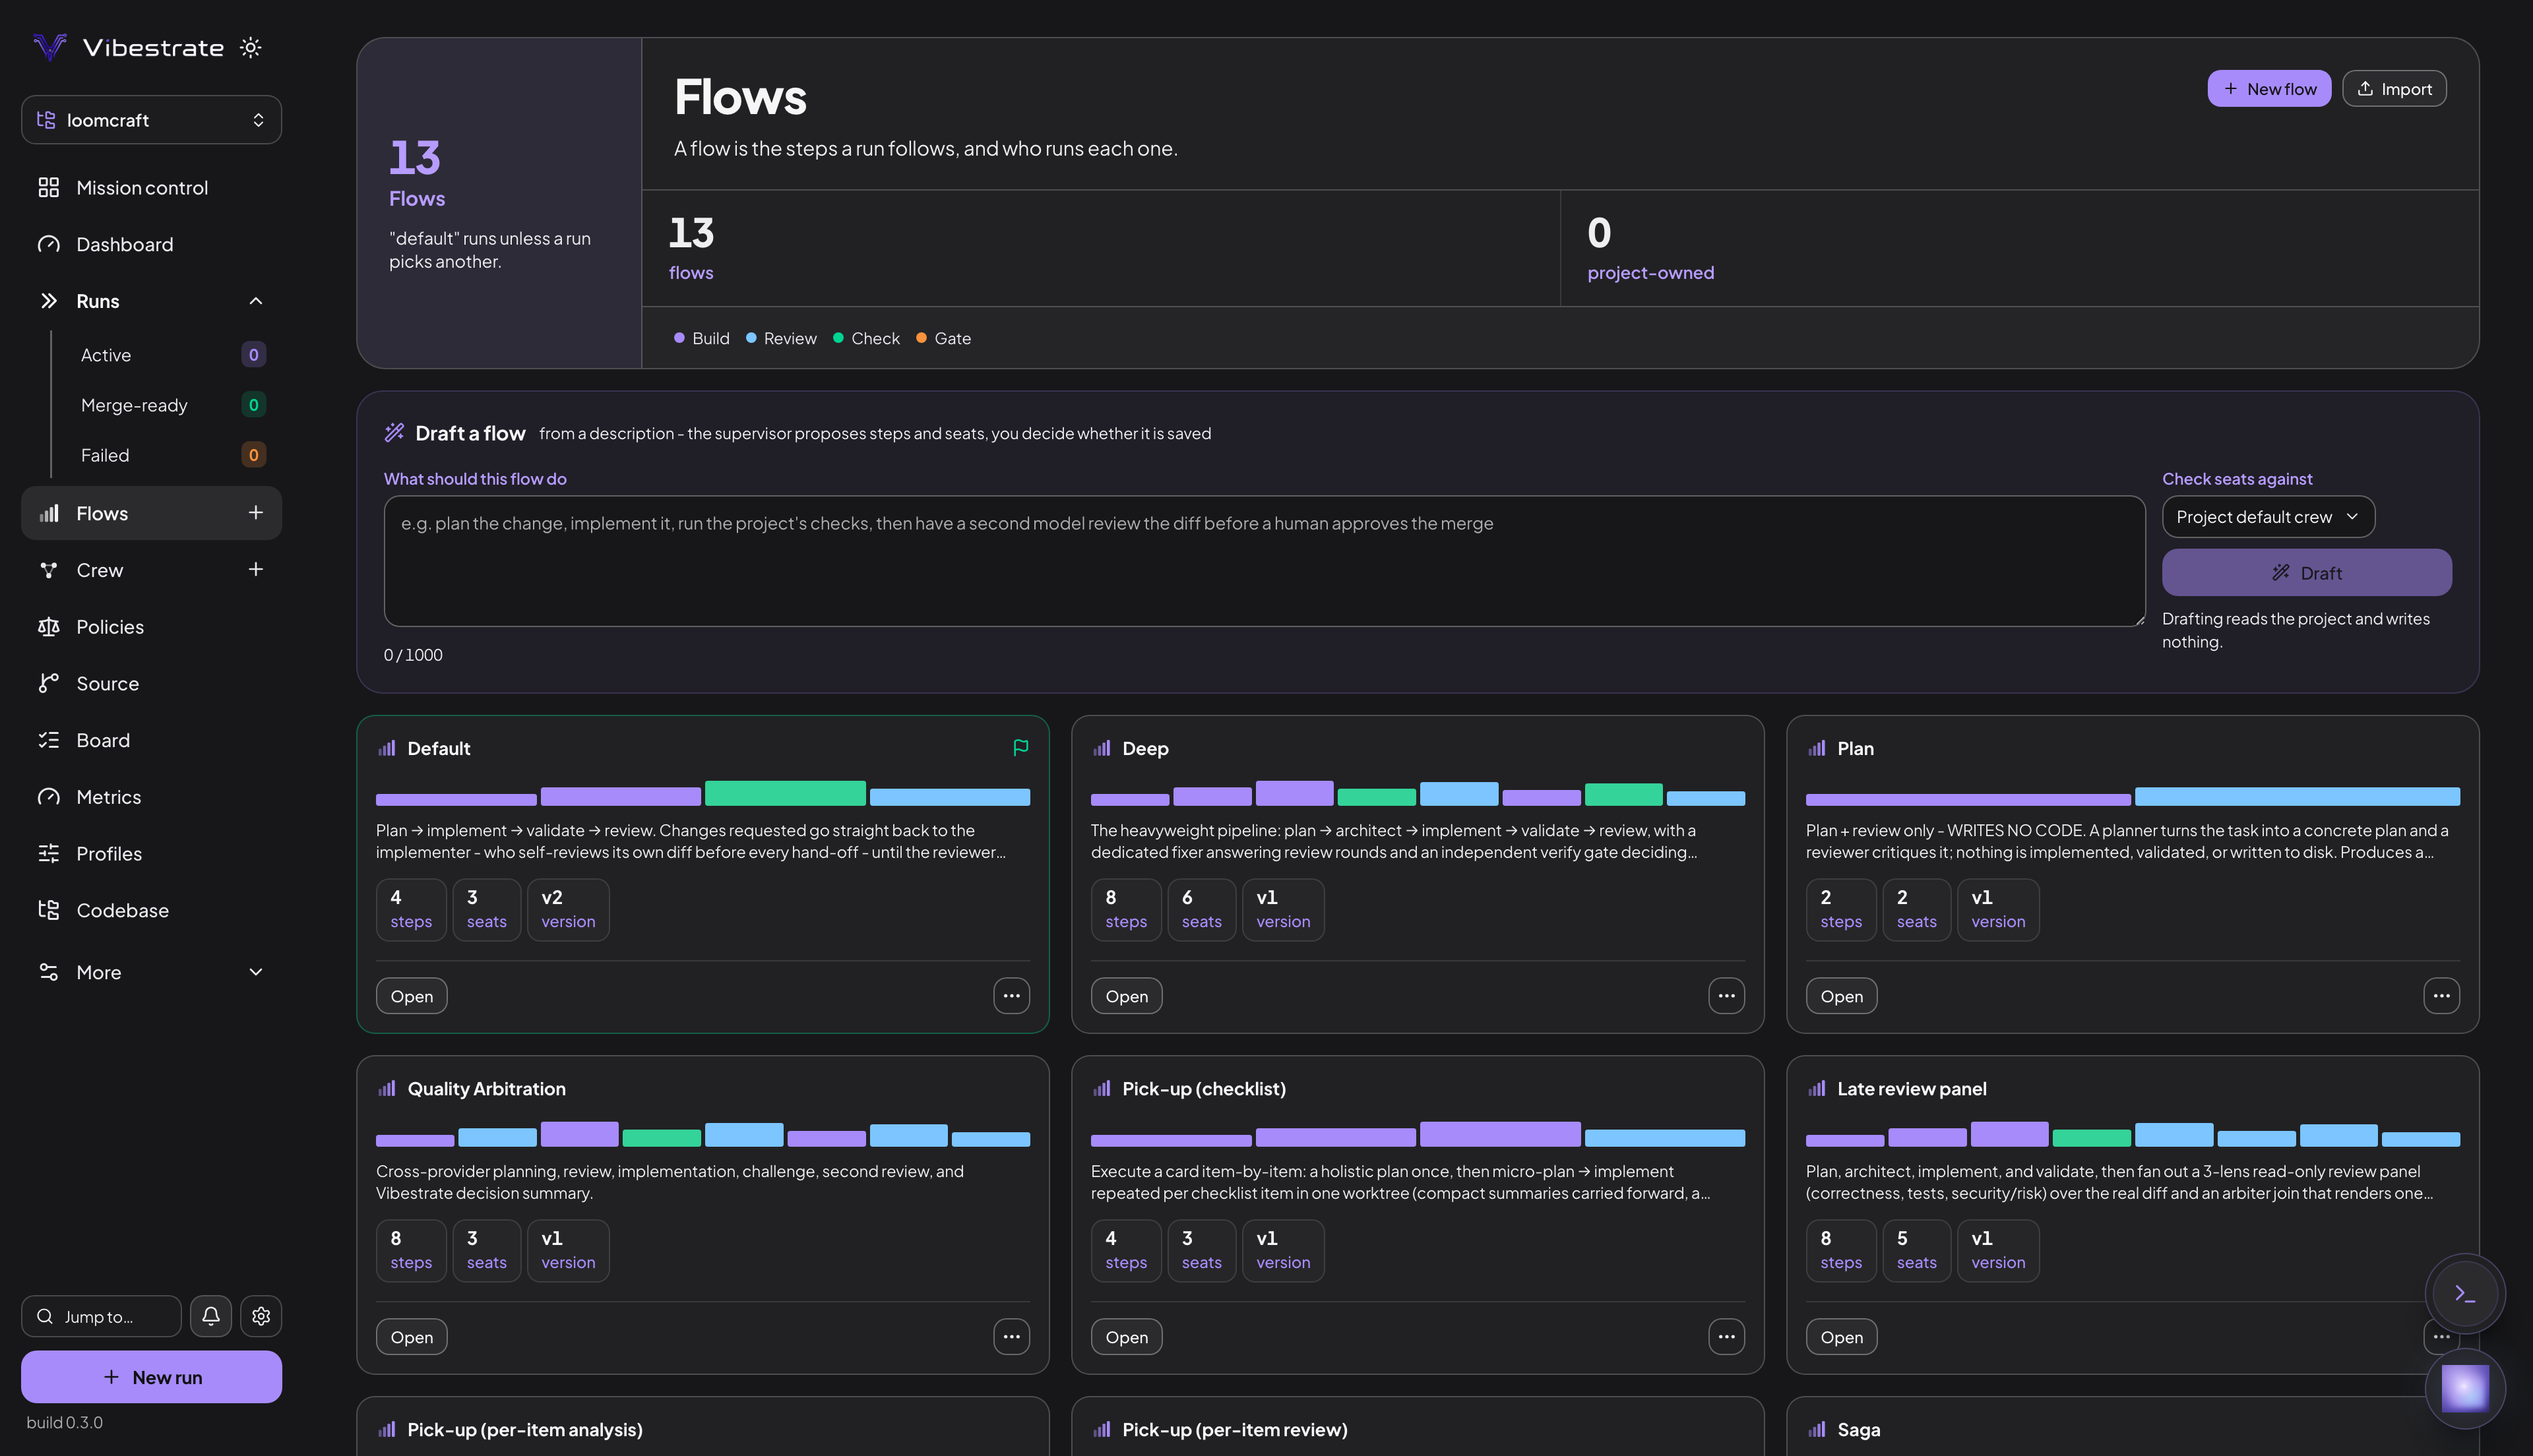This screenshot has width=2533, height=1456.
Task: Open the terminal floating button
Action: point(2465,1294)
